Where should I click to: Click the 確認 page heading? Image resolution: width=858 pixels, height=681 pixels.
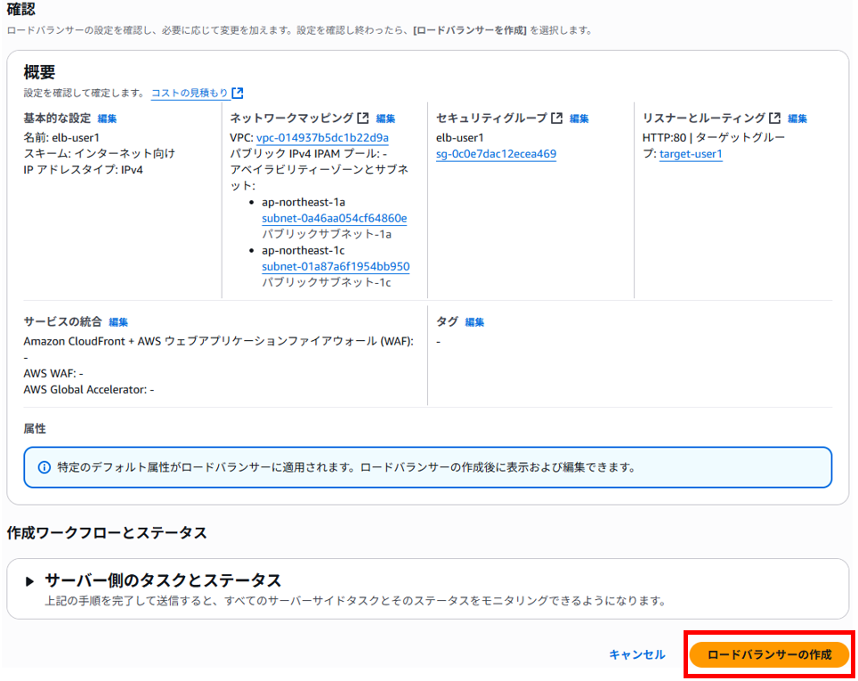pyautogui.click(x=20, y=9)
